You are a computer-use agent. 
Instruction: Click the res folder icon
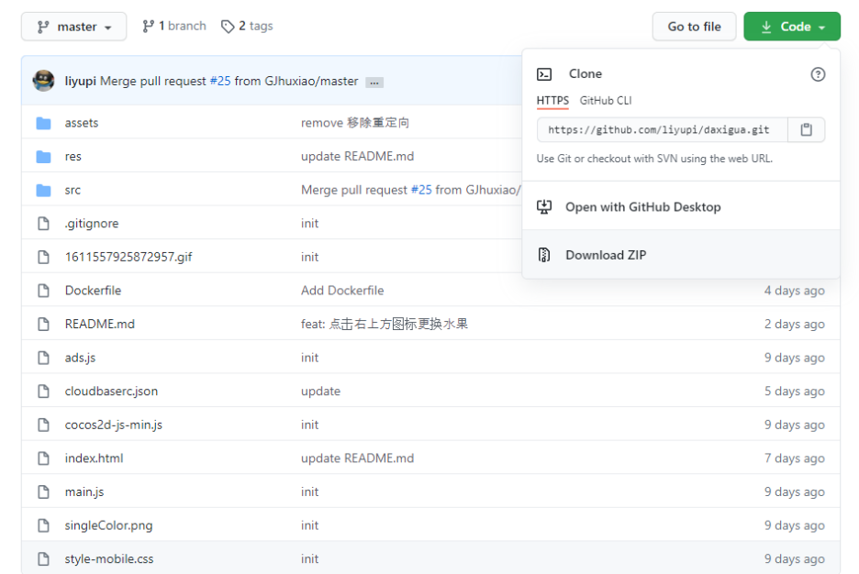pos(43,157)
